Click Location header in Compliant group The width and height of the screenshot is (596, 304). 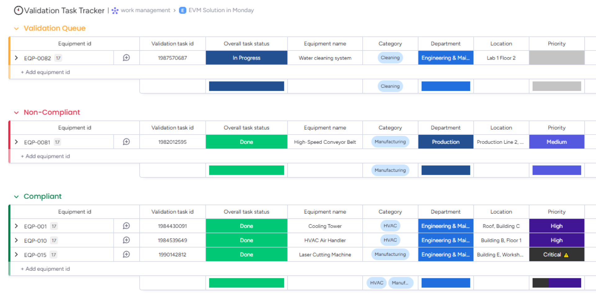tap(501, 212)
